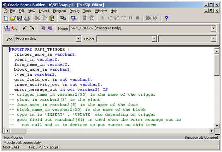This screenshot has height=152, width=222.
Task: Click the document system menu icon beside File
Action: (x=6, y=11)
